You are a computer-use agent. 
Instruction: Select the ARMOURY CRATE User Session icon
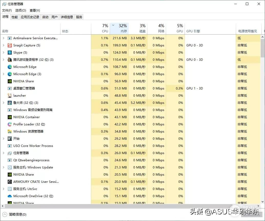click(10, 182)
